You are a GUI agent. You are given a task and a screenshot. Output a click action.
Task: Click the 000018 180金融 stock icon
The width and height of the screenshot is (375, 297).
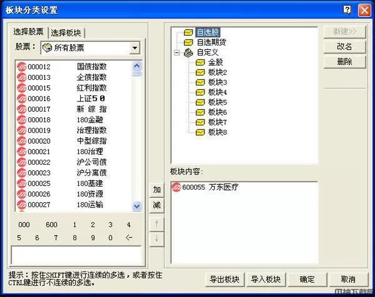pyautogui.click(x=21, y=120)
